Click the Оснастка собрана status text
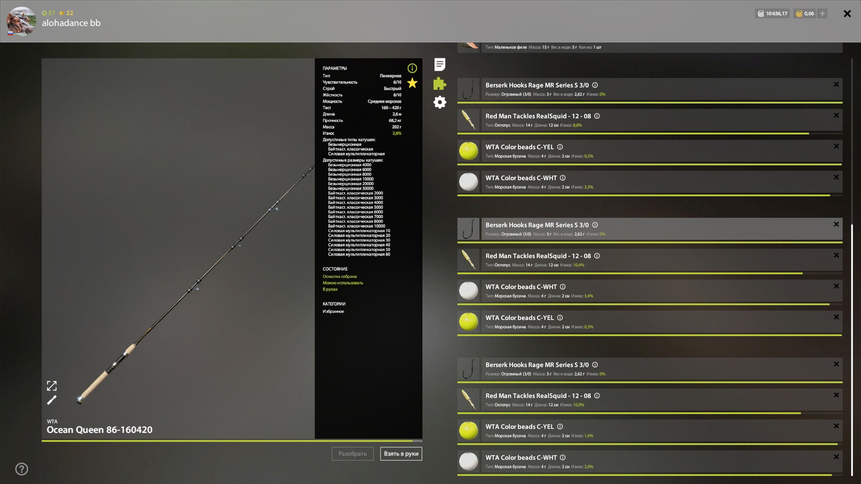 coord(339,277)
